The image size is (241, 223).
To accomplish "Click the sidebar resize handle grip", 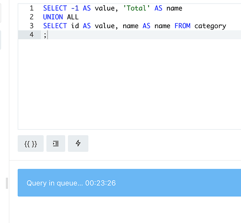I will 7,183.
